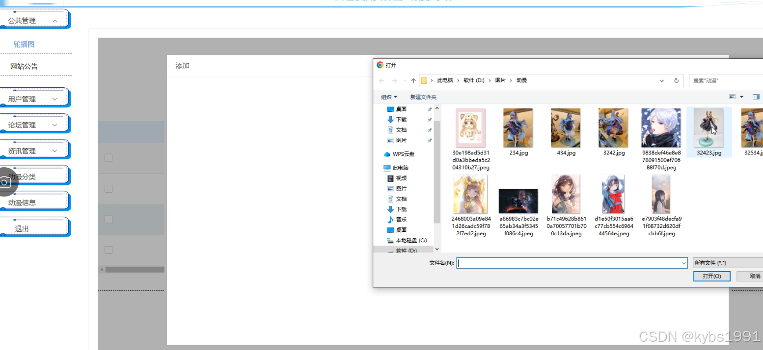Open 动漫分类 in the sidebar
The height and width of the screenshot is (350, 763).
tap(34, 176)
